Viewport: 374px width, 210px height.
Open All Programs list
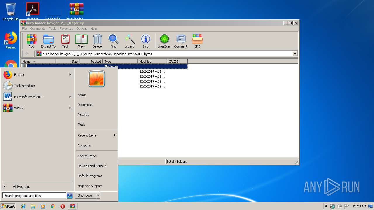coord(21,187)
